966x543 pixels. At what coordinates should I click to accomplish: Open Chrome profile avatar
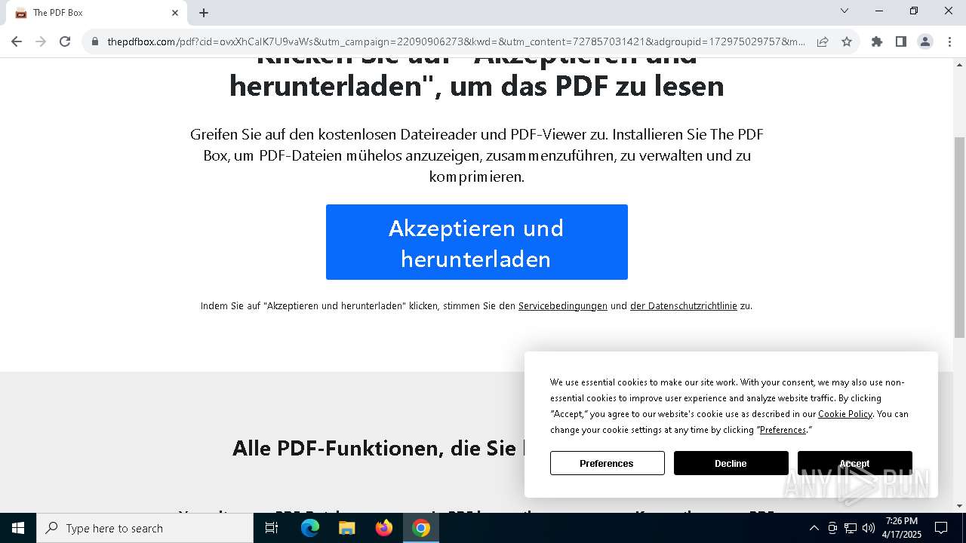click(925, 41)
